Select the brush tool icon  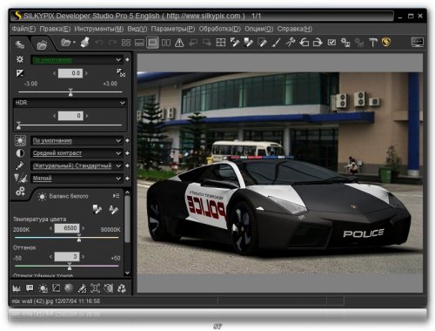[276, 43]
